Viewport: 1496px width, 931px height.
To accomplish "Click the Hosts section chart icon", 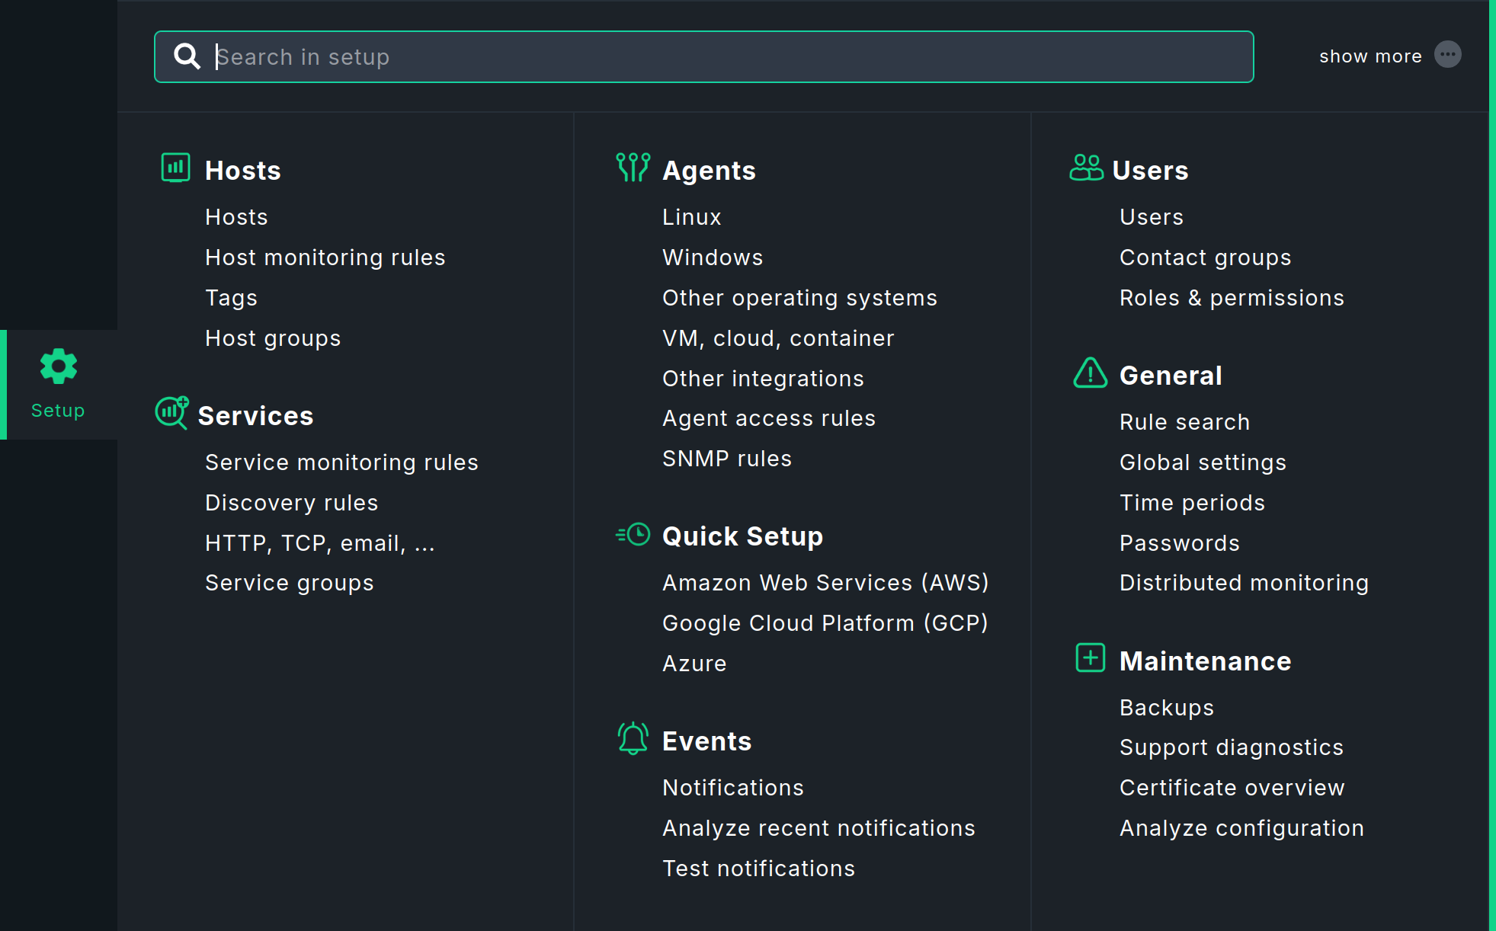I will [175, 168].
